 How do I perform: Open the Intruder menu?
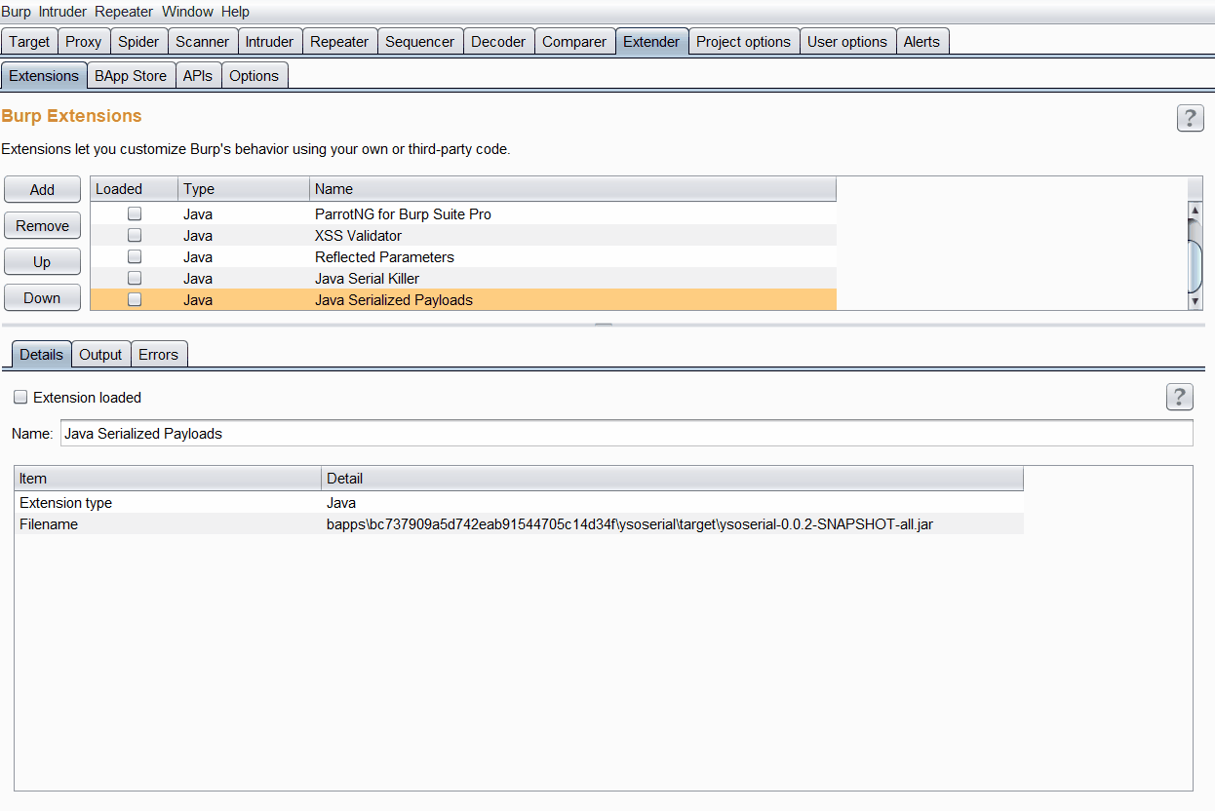click(x=63, y=12)
